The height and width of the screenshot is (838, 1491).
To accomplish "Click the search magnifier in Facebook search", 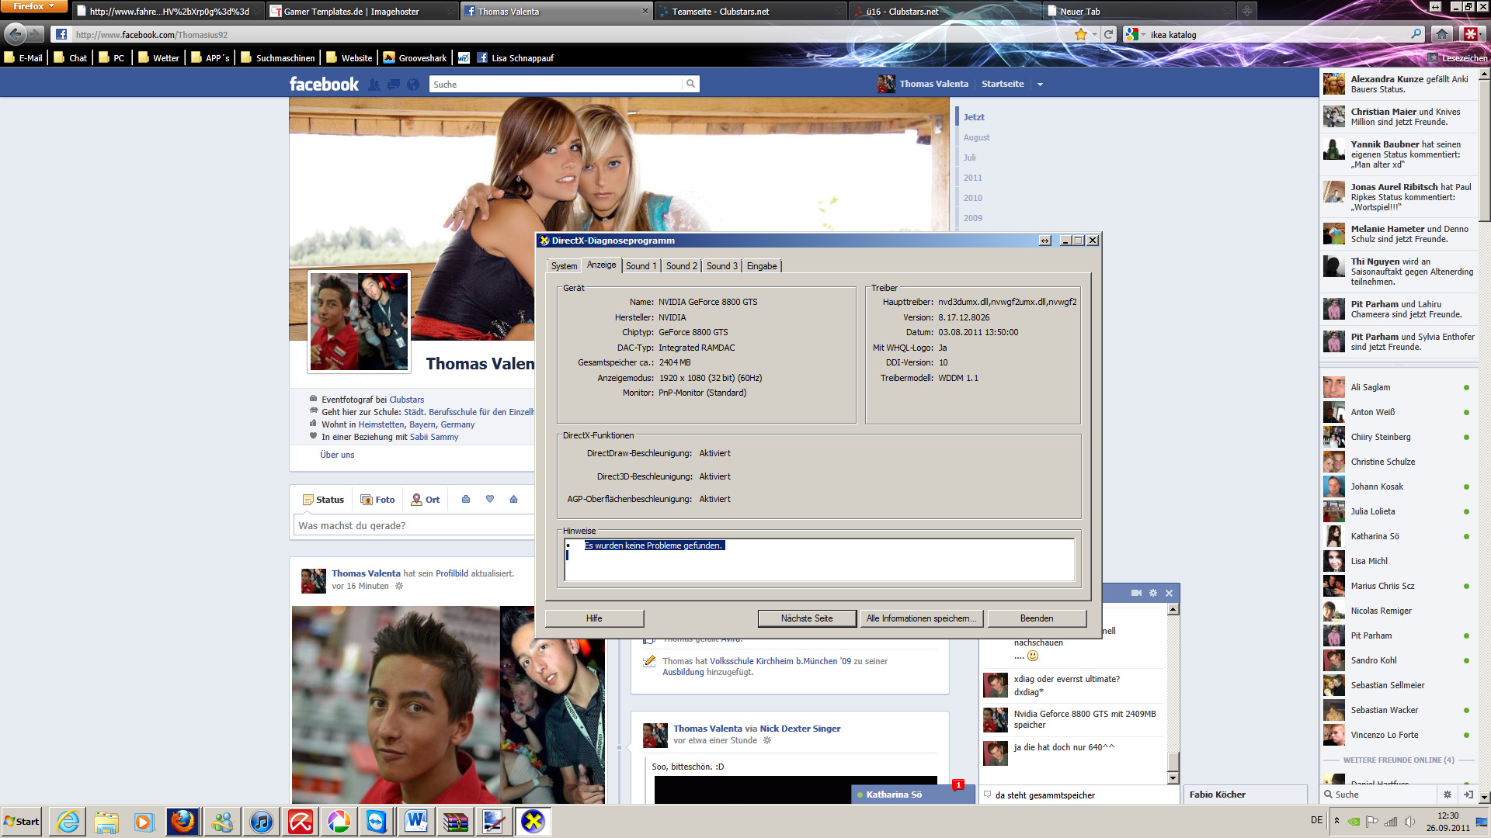I will pos(690,84).
